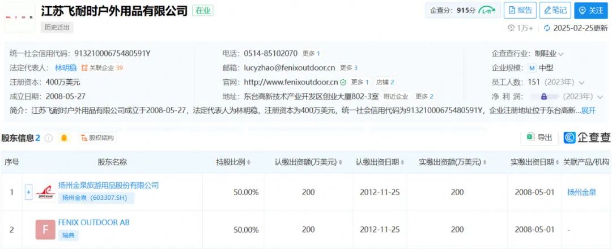The width and height of the screenshot is (612, 249).
Task: Click the 关注 follow button
Action: click(x=591, y=11)
